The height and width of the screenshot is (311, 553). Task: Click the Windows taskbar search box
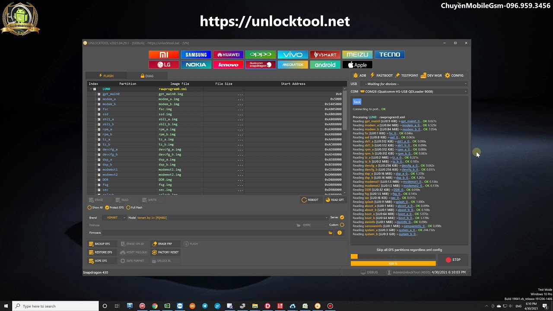pyautogui.click(x=55, y=306)
